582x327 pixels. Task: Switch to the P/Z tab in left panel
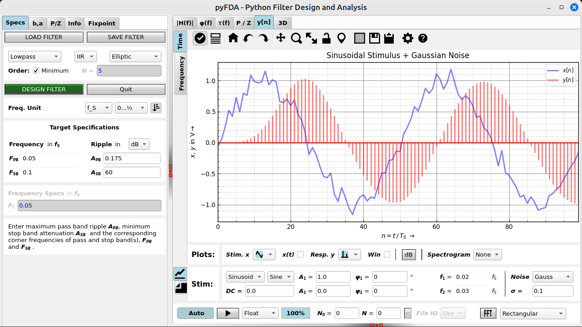click(x=56, y=23)
